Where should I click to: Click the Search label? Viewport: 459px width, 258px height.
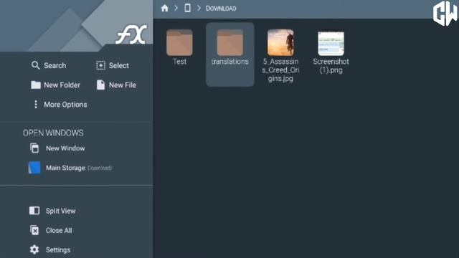pos(55,65)
